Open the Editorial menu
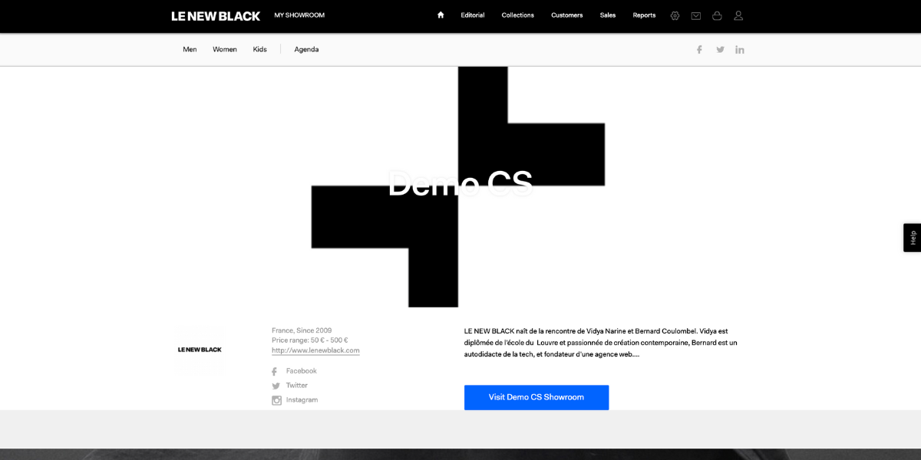This screenshot has width=921, height=460. click(x=473, y=15)
